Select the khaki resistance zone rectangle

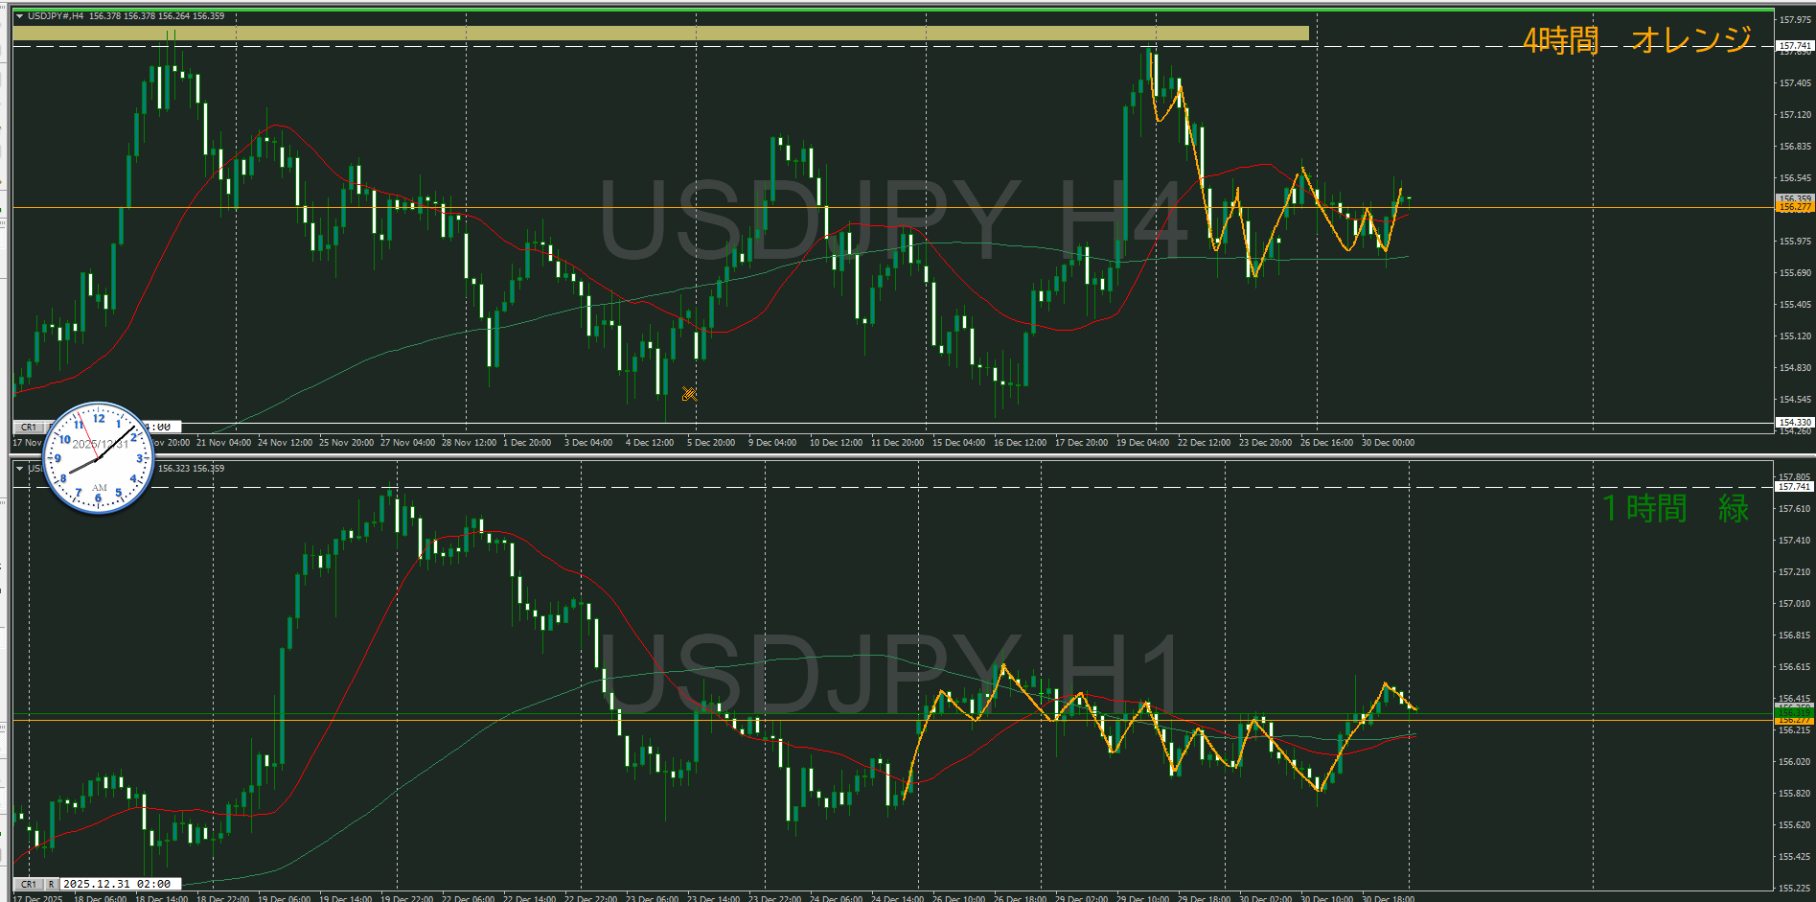[x=660, y=34]
